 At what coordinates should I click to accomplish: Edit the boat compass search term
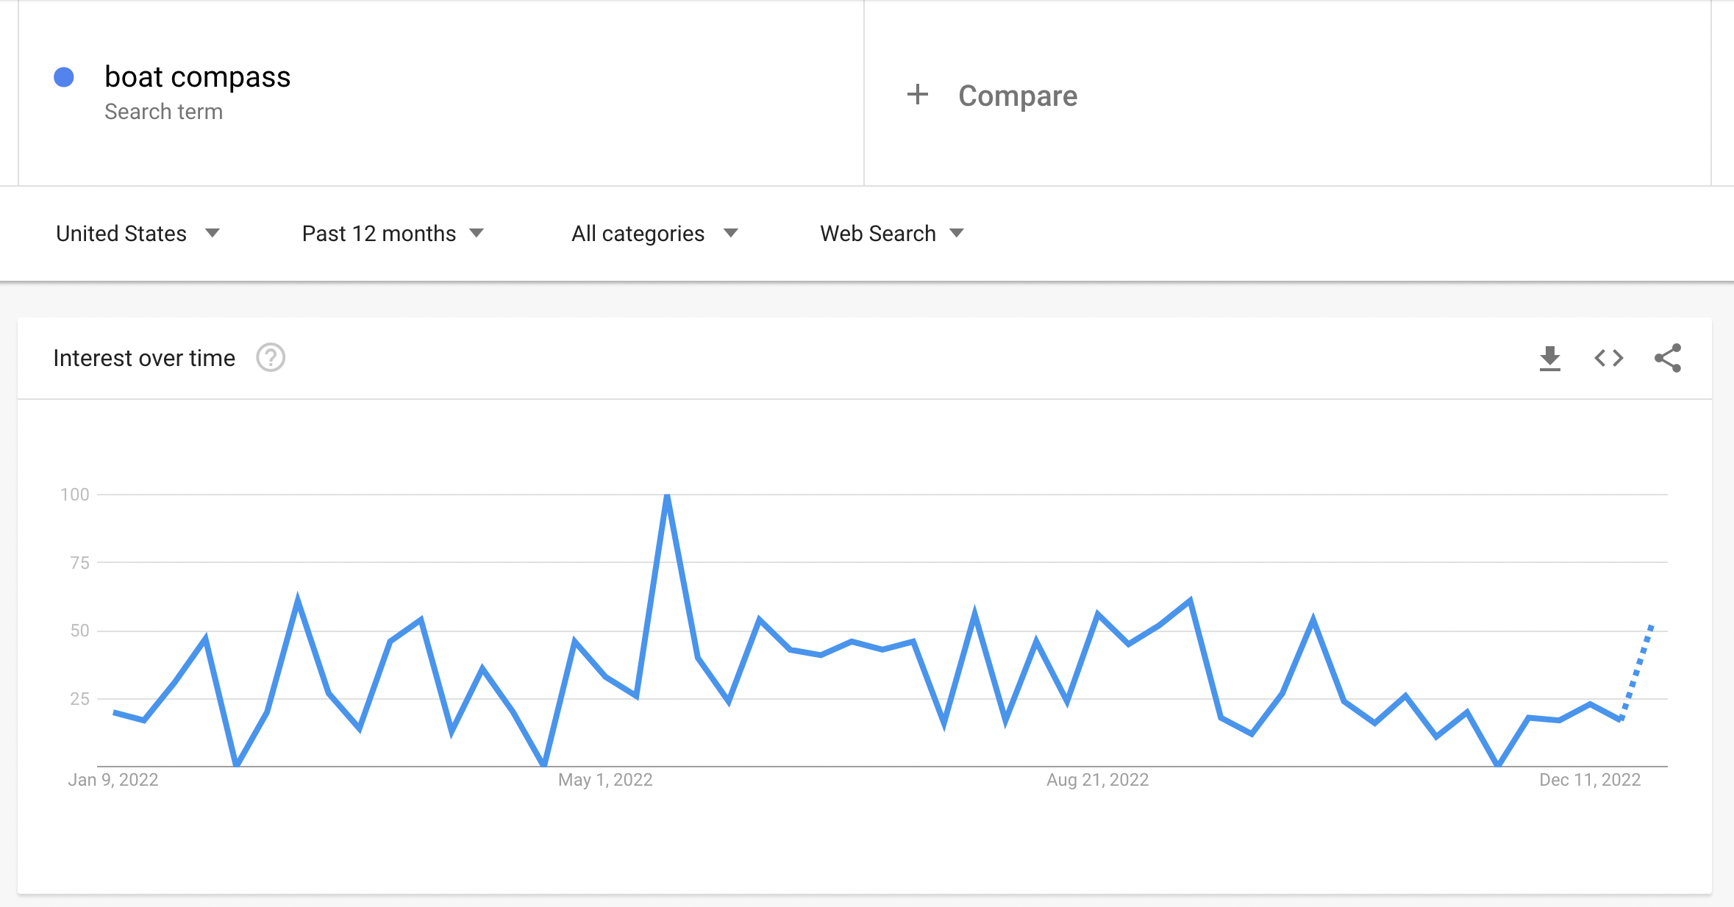click(198, 76)
